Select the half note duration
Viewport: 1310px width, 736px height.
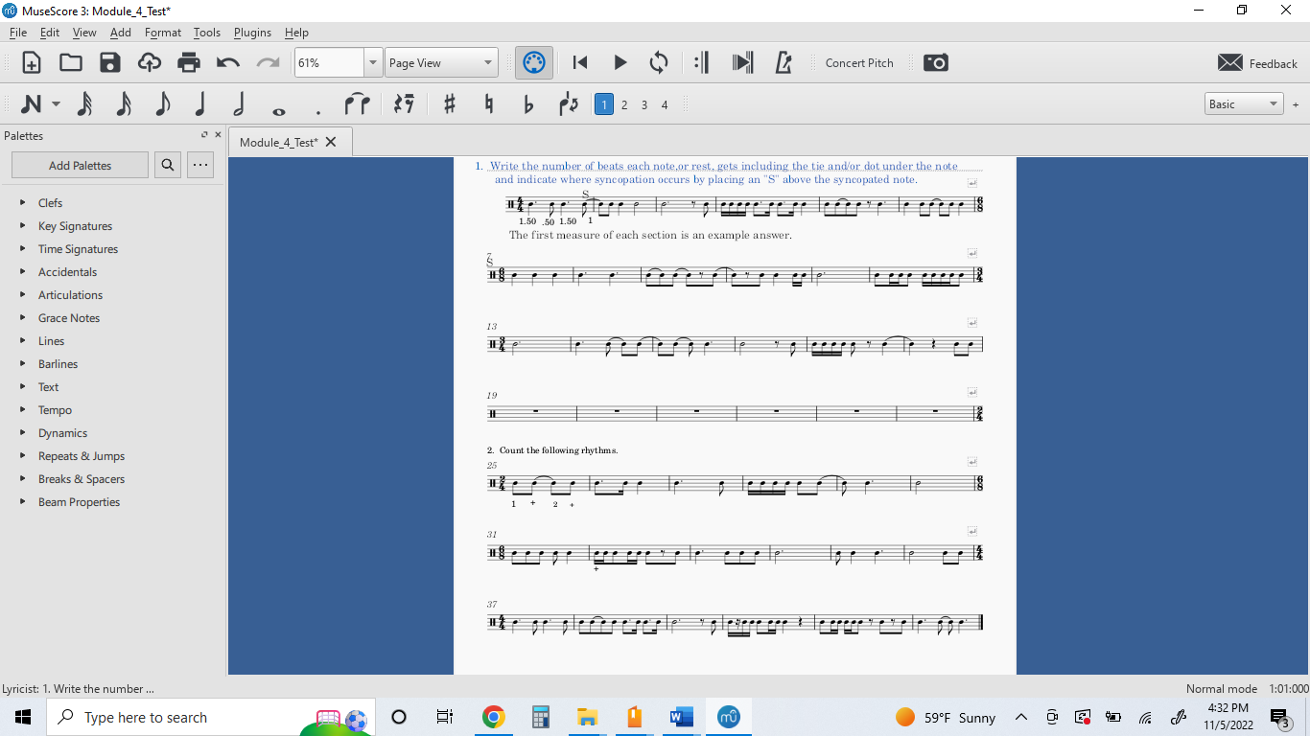(237, 103)
